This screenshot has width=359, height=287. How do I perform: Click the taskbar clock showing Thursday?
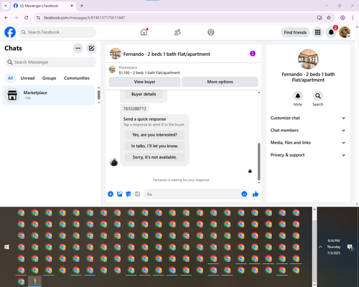(334, 247)
